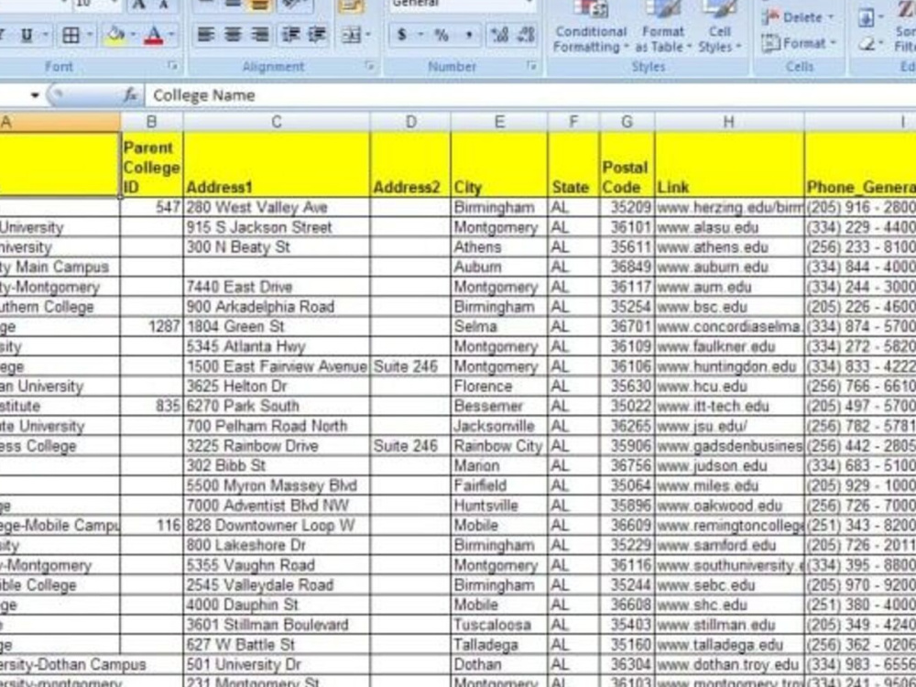Select the cell 3625 Helton Dr
The width and height of the screenshot is (916, 687).
[277, 387]
